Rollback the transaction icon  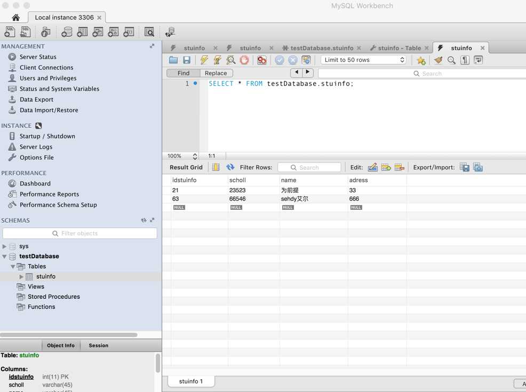coord(292,60)
